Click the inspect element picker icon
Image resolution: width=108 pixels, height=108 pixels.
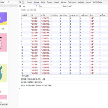(x=20, y=2)
